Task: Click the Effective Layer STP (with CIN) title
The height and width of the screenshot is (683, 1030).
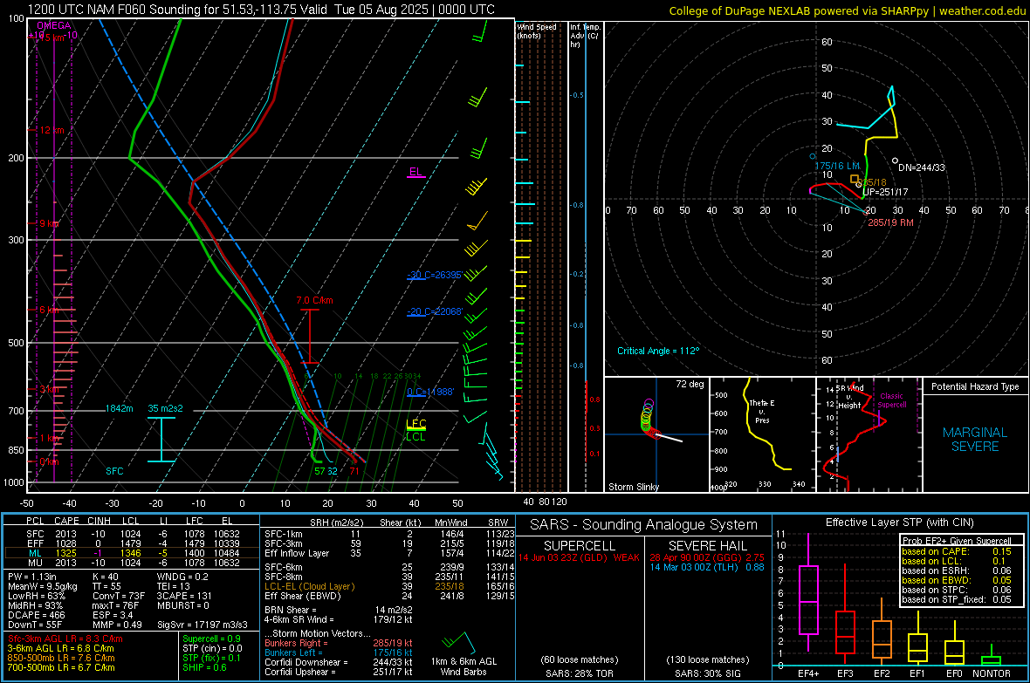Action: click(899, 522)
